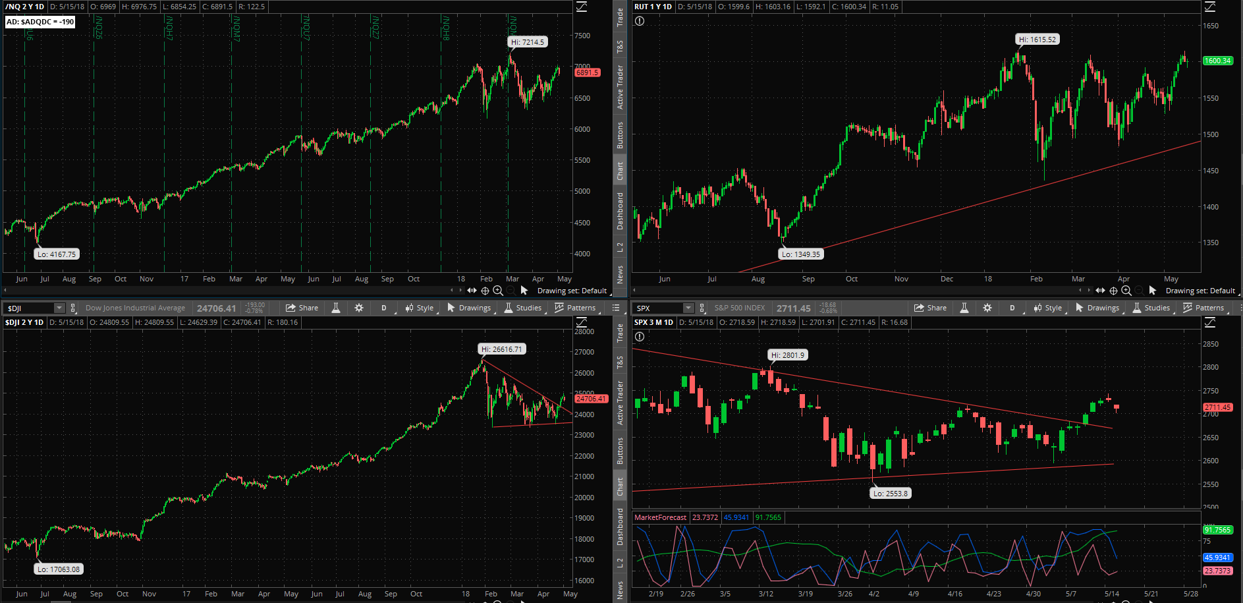Viewport: 1243px width, 603px height.
Task: Select the Dashboard tab beside the $DJI chart
Action: coord(620,527)
